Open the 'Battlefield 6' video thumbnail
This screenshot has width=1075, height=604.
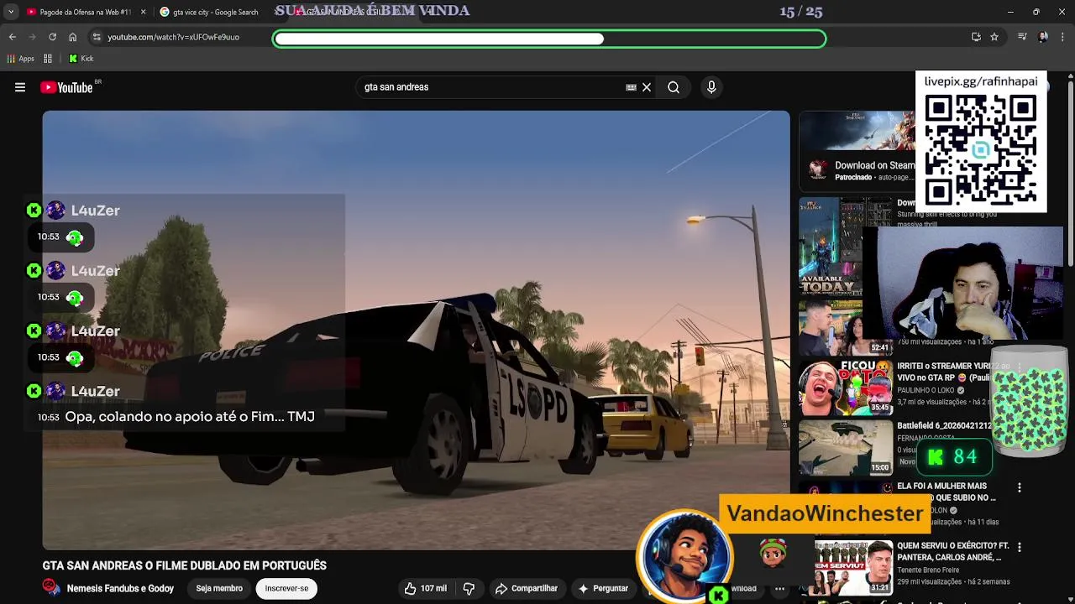pos(846,448)
